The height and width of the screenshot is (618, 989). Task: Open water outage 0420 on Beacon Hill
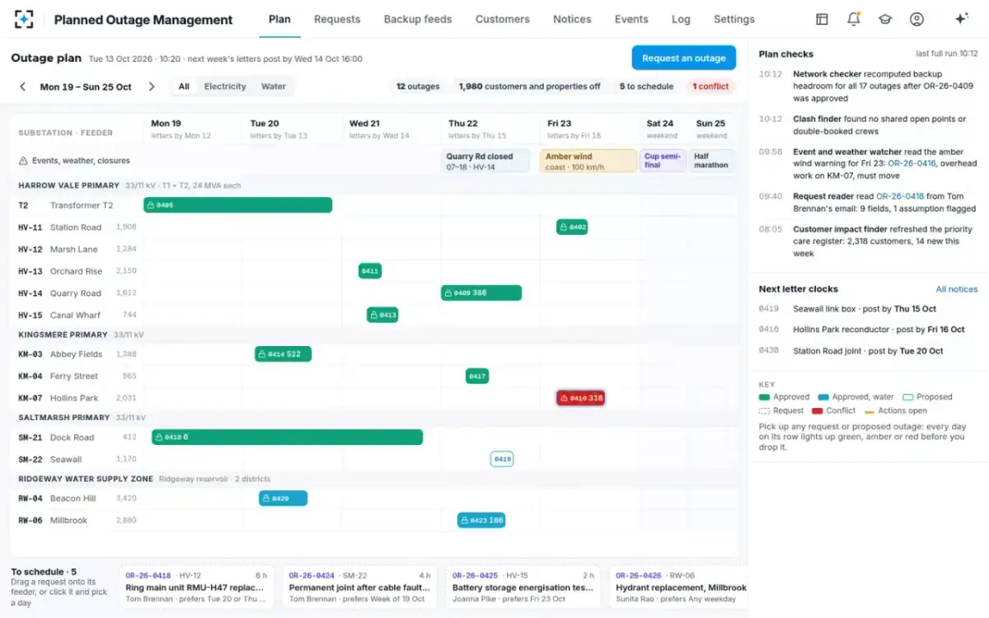point(283,499)
